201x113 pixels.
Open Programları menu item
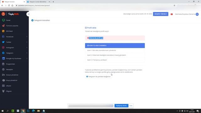[x=14, y=64]
